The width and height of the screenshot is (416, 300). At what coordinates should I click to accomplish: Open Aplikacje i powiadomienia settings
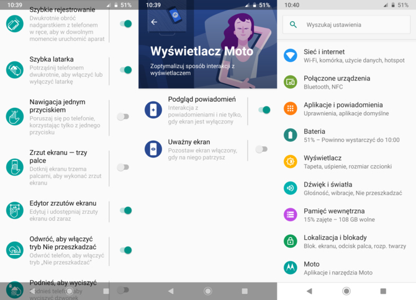tap(346, 108)
